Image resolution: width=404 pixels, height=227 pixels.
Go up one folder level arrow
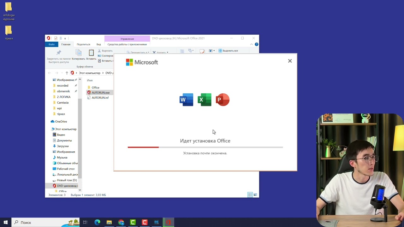click(67, 73)
